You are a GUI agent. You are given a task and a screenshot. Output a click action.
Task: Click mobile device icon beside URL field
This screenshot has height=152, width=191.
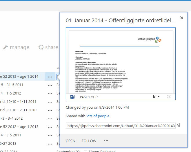(179, 125)
